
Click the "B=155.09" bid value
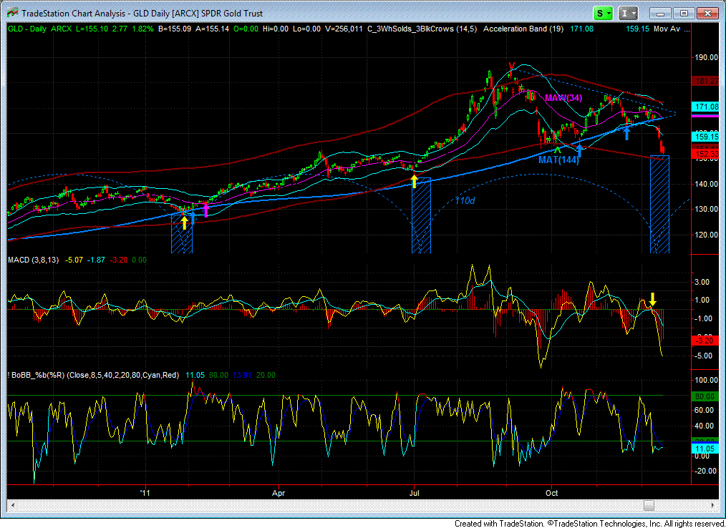point(175,29)
